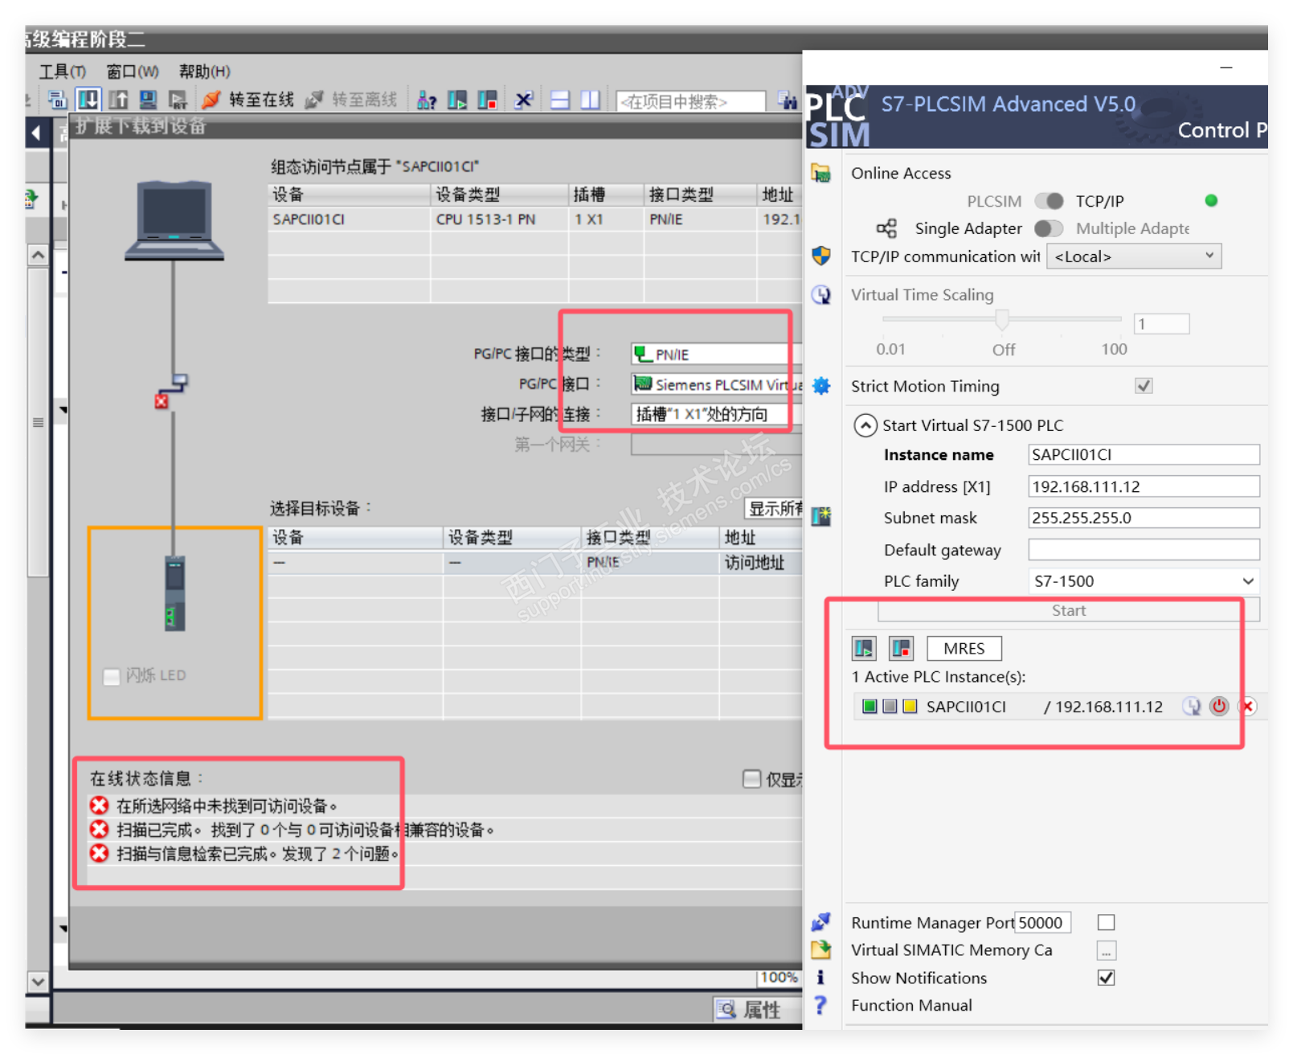Click the Start button in PLCSIM
Screen dimensions: 1293x1054
click(1068, 610)
